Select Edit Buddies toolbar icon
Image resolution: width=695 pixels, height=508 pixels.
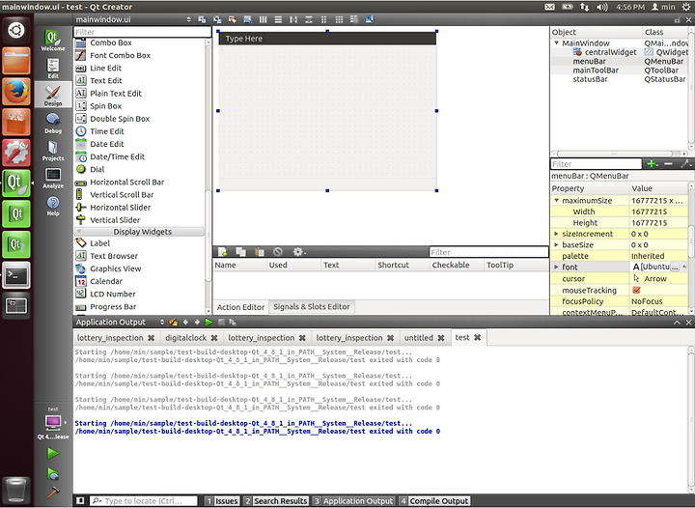pyautogui.click(x=233, y=19)
